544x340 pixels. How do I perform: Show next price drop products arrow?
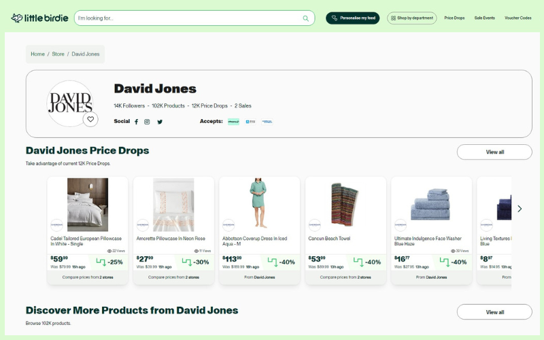(520, 209)
